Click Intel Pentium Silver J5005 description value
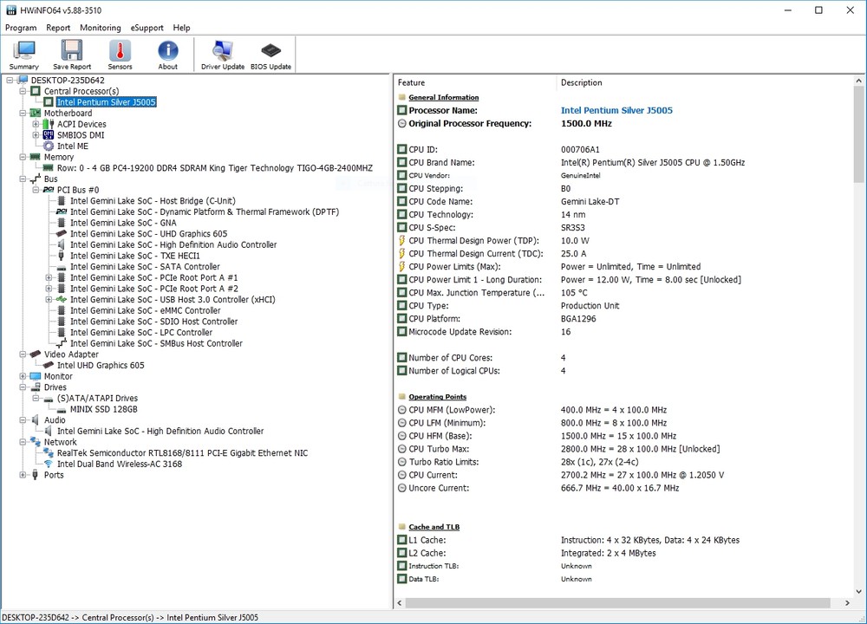The width and height of the screenshot is (867, 624). tap(616, 110)
